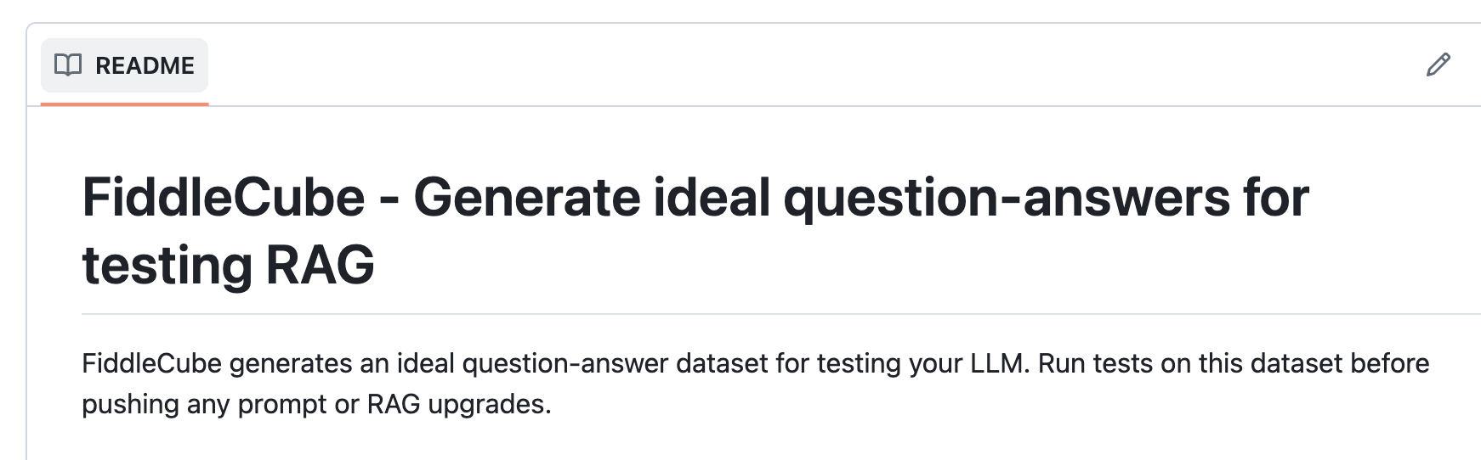Viewport: 1481px width, 460px height.
Task: Click "RAG upgrades." ending the description
Action: [459, 404]
